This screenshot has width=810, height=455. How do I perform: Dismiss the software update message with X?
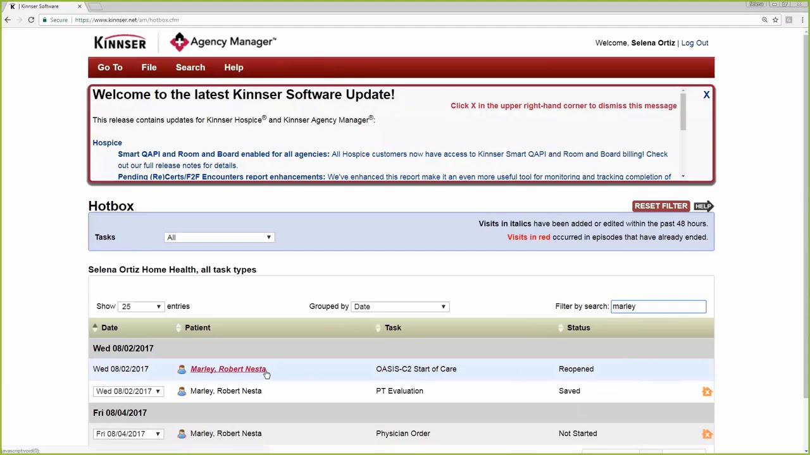[x=706, y=95]
